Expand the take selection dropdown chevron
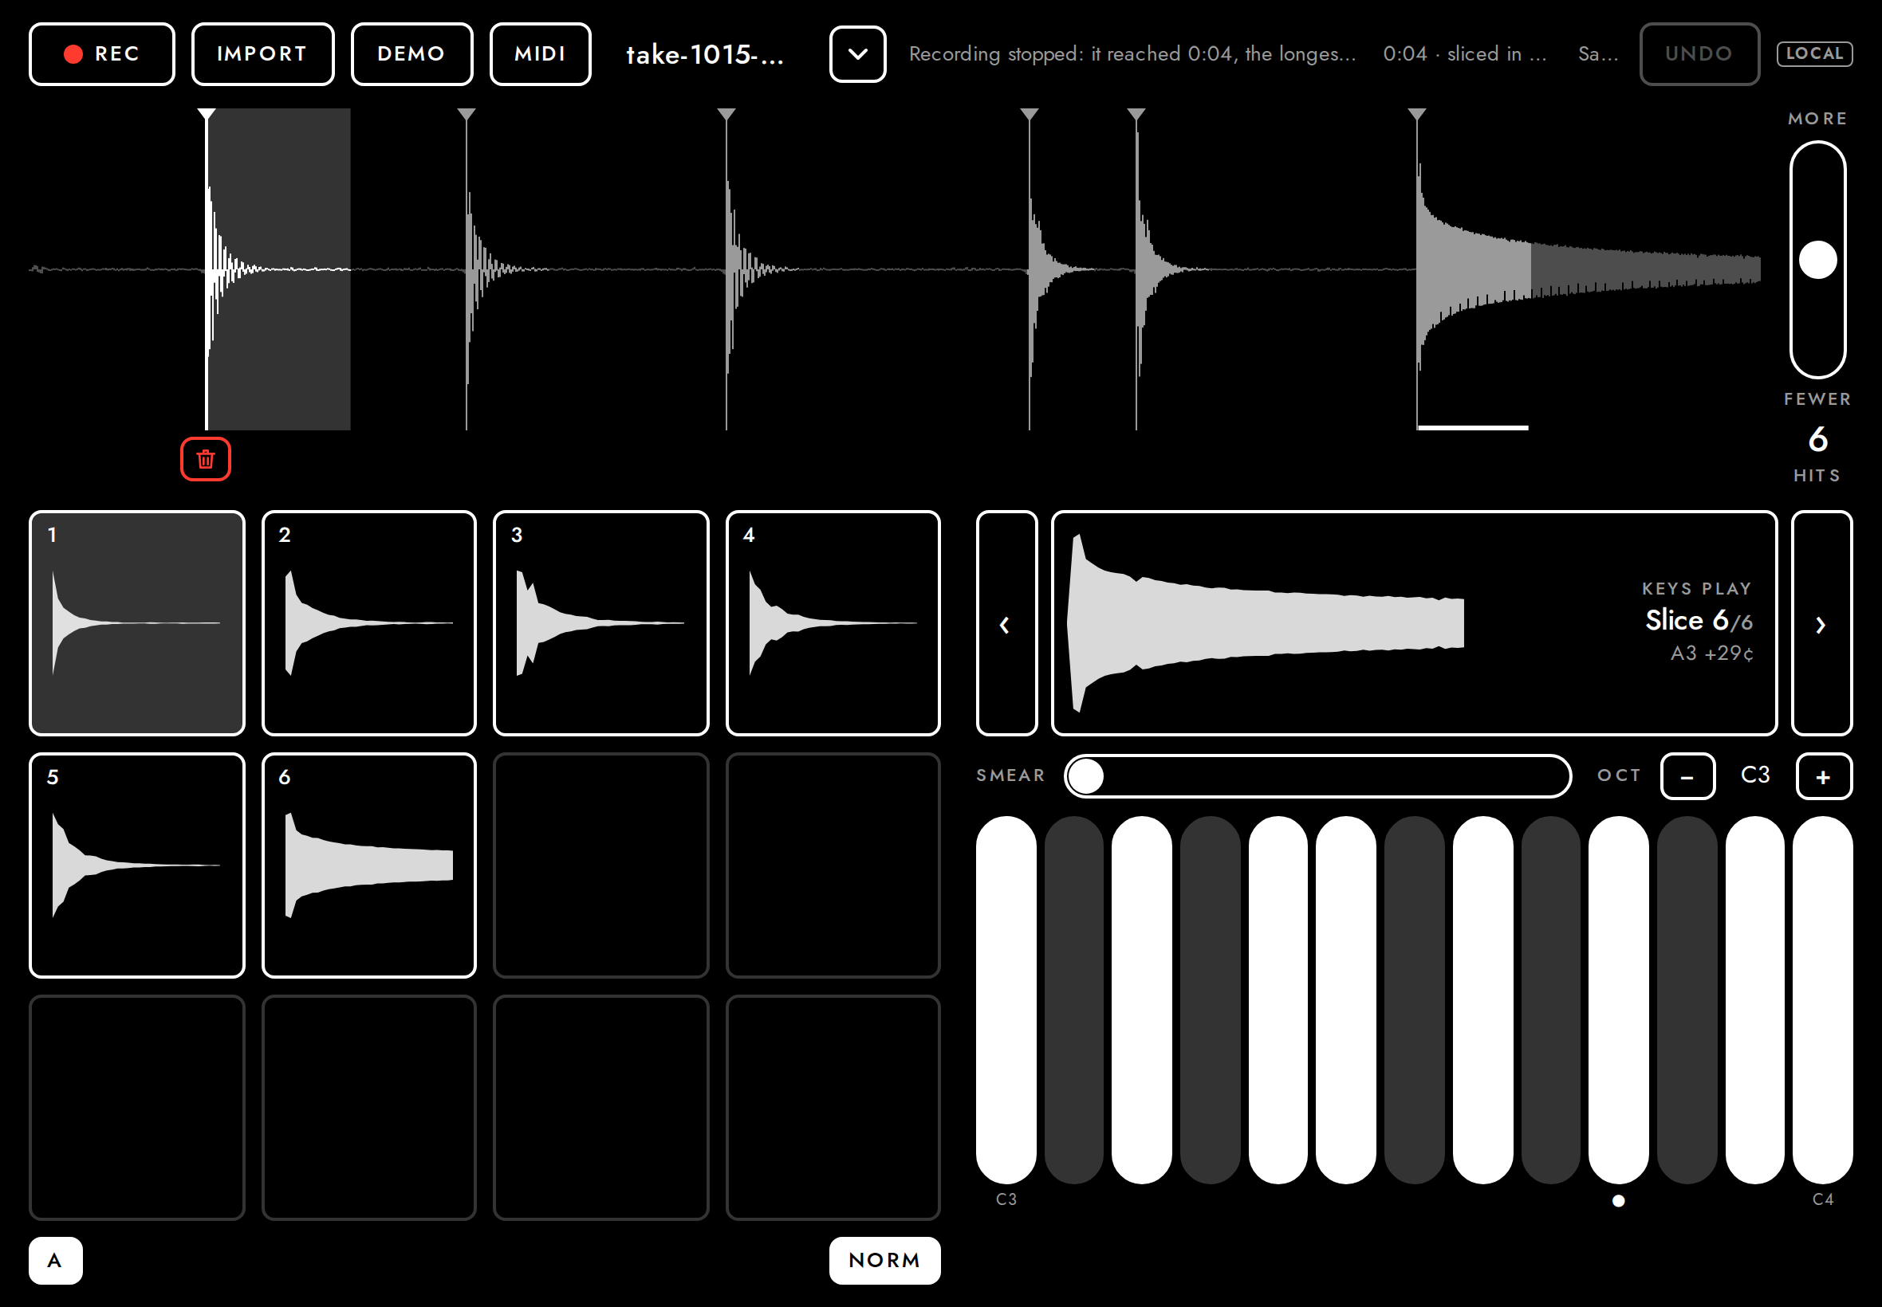1882x1307 pixels. [857, 54]
